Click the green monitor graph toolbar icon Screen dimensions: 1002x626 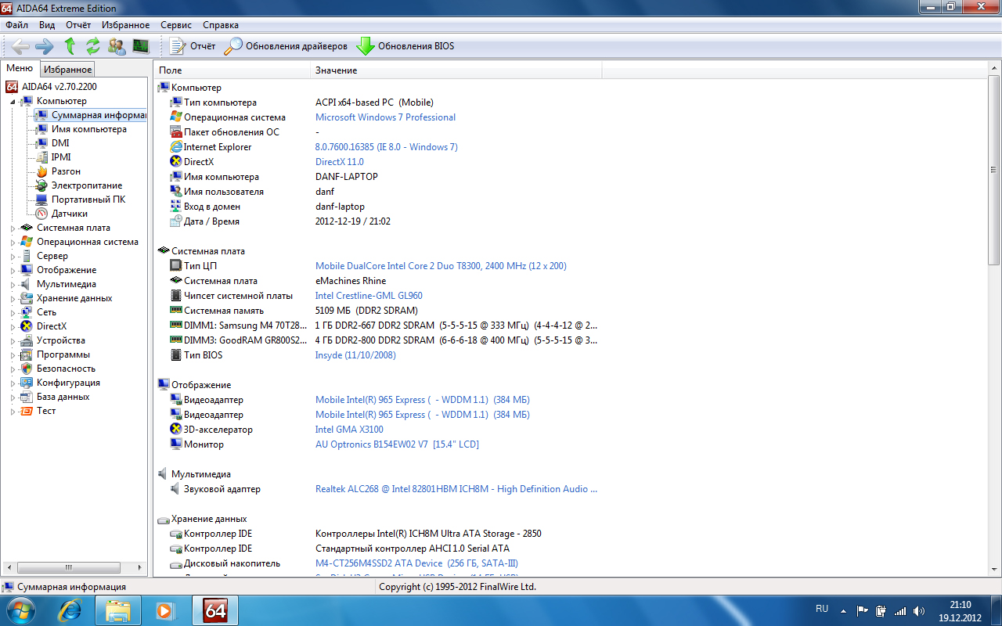click(x=141, y=46)
